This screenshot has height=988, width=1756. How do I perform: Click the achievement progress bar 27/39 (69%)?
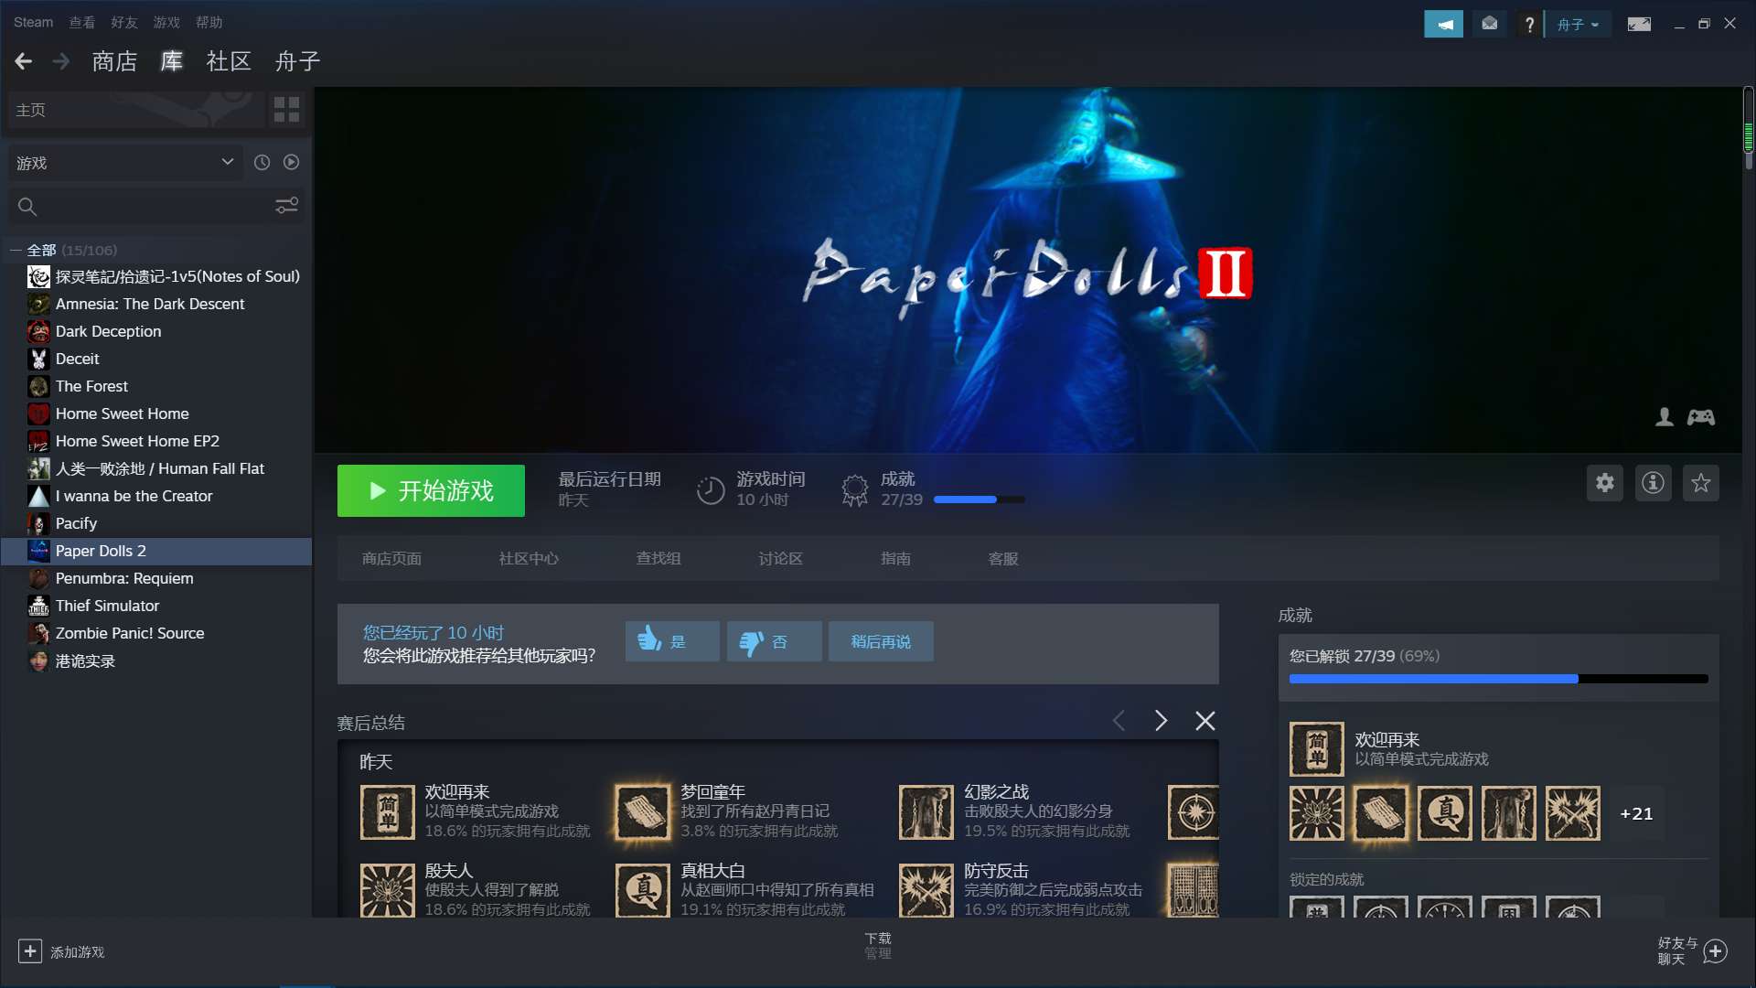(x=1498, y=679)
